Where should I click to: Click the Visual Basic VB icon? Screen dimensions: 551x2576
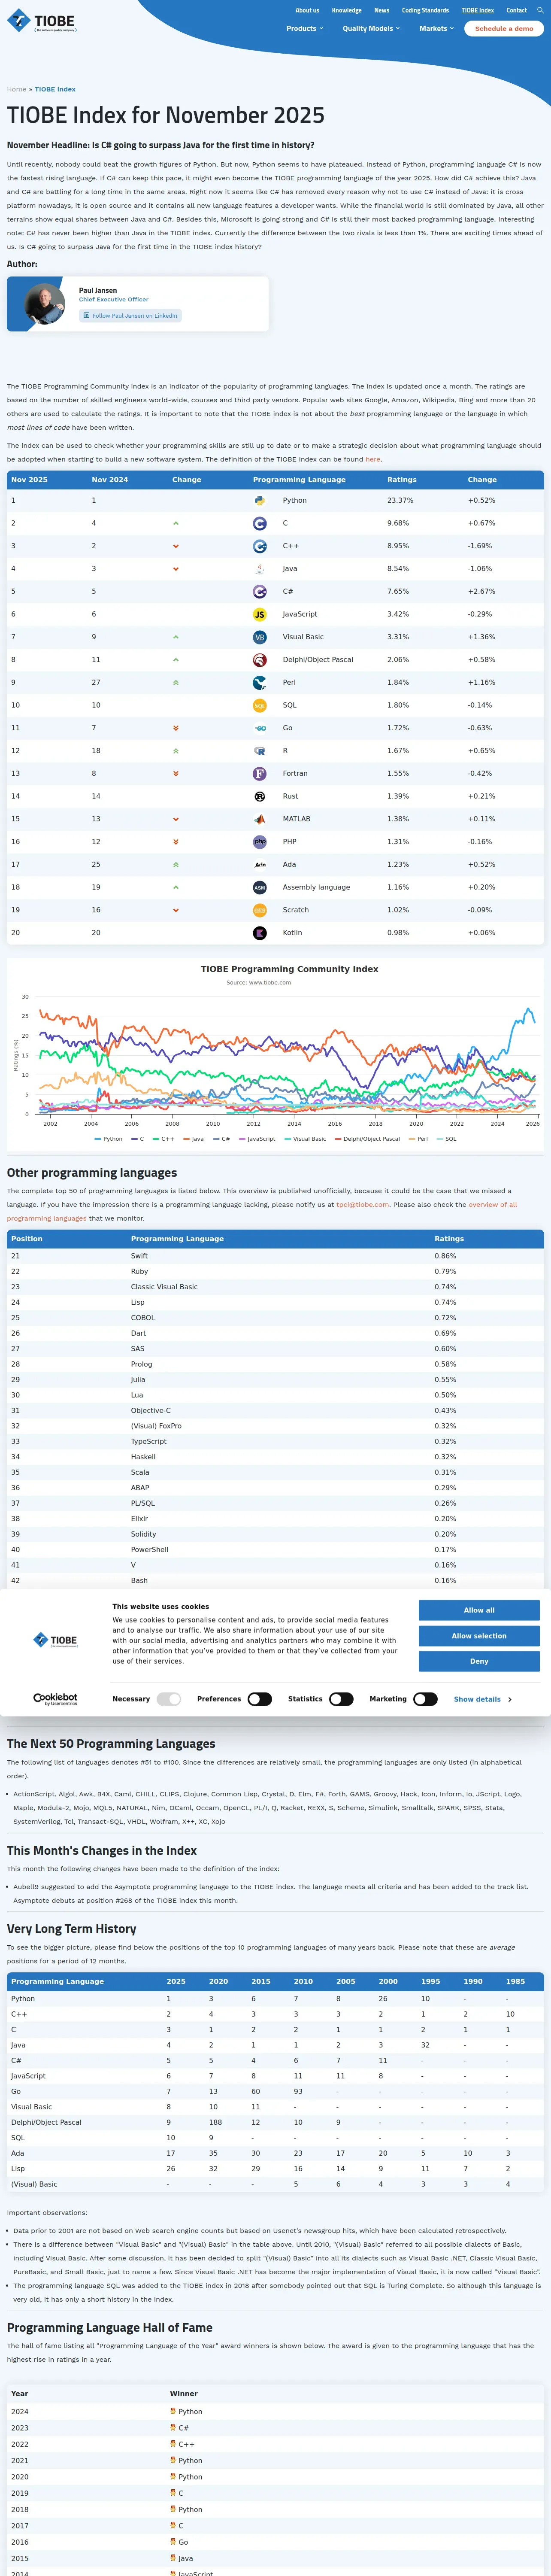tap(259, 637)
